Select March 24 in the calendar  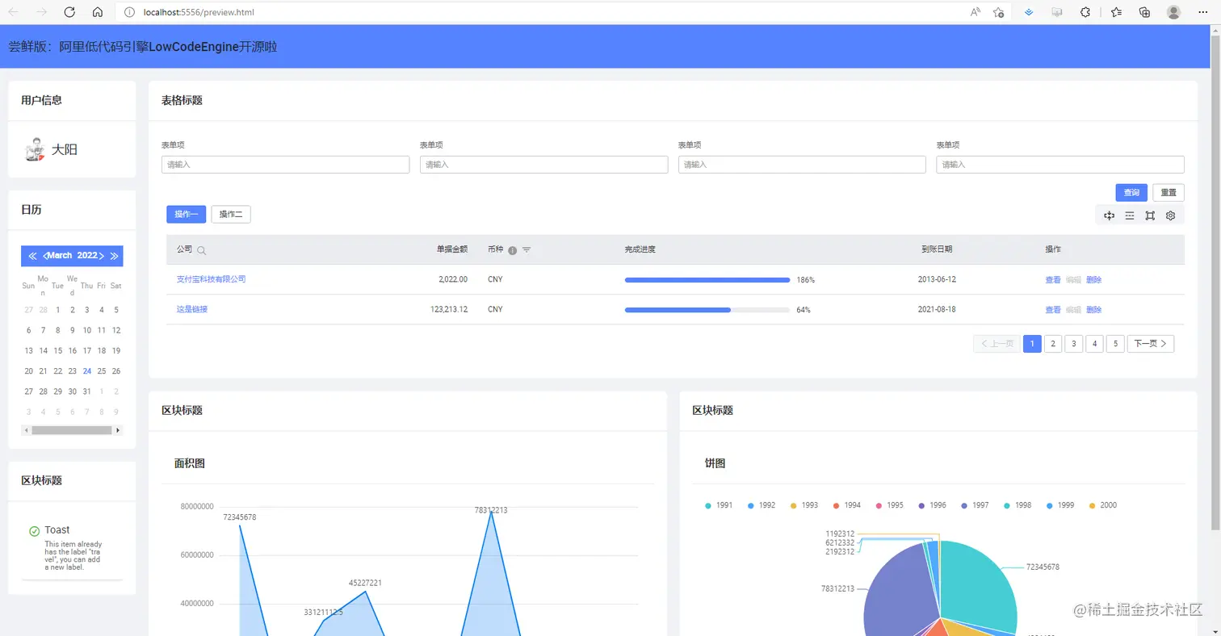pyautogui.click(x=87, y=371)
